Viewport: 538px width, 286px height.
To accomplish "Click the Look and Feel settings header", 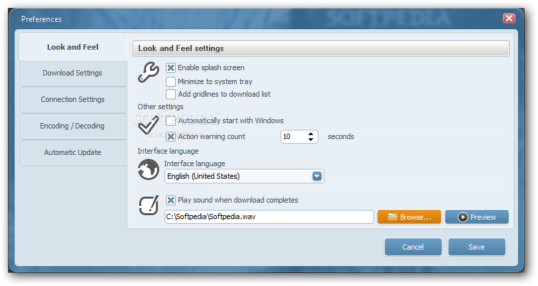I will tap(321, 48).
